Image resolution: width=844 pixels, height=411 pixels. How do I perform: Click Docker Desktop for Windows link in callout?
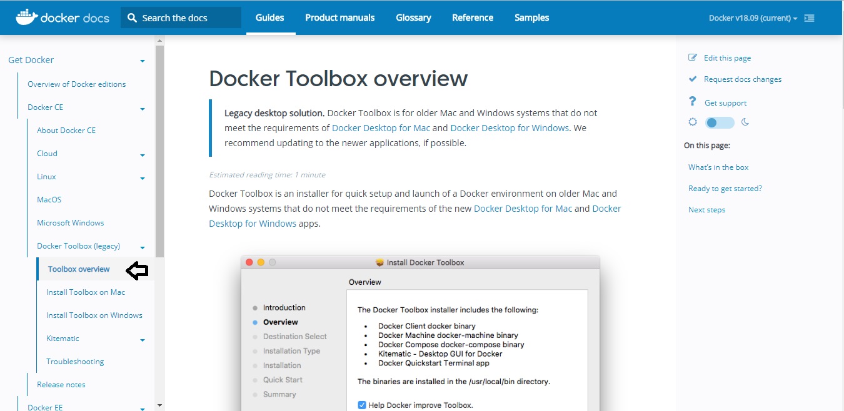point(510,127)
